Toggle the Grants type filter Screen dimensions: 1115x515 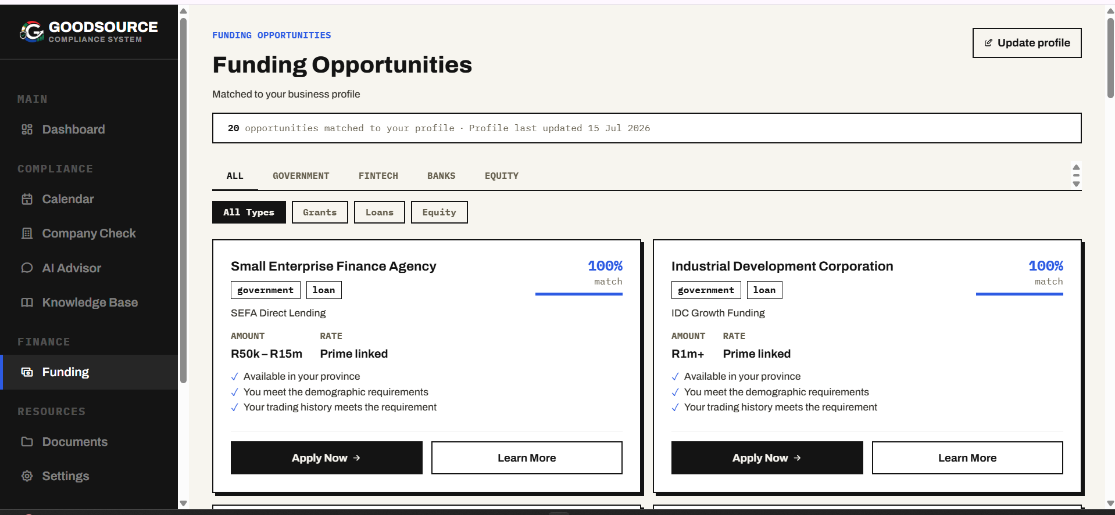320,213
